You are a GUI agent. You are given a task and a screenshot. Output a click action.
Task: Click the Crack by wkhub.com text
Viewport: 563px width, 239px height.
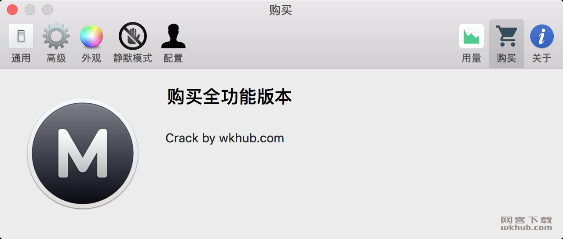pyautogui.click(x=225, y=138)
